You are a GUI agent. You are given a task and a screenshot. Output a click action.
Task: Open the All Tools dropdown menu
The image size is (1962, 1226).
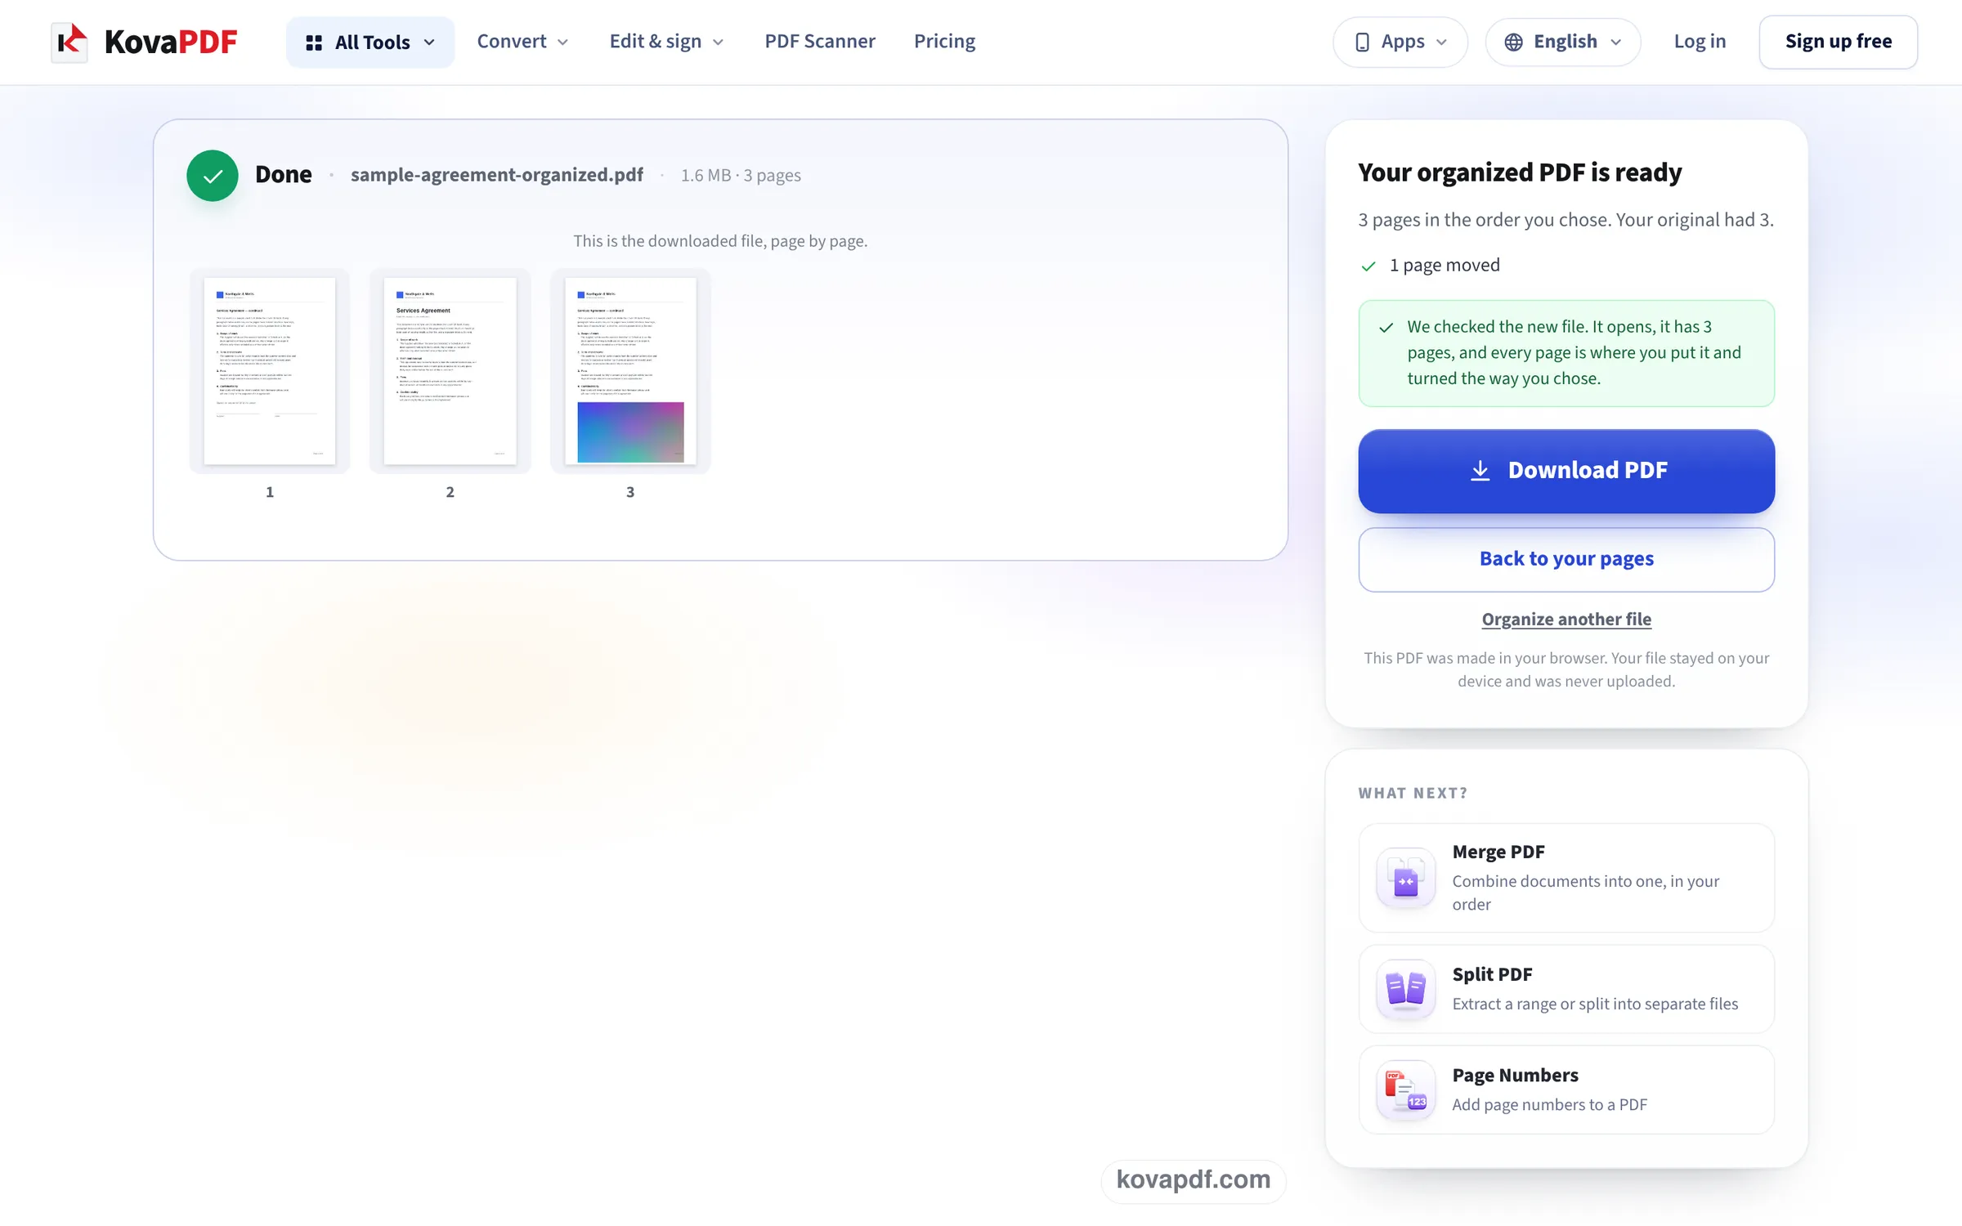tap(370, 43)
